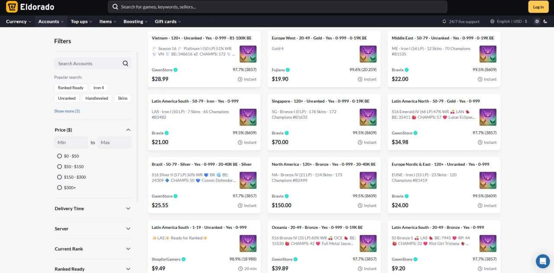The image size is (554, 273).
Task: Open the Items dropdown menu
Action: click(x=108, y=21)
